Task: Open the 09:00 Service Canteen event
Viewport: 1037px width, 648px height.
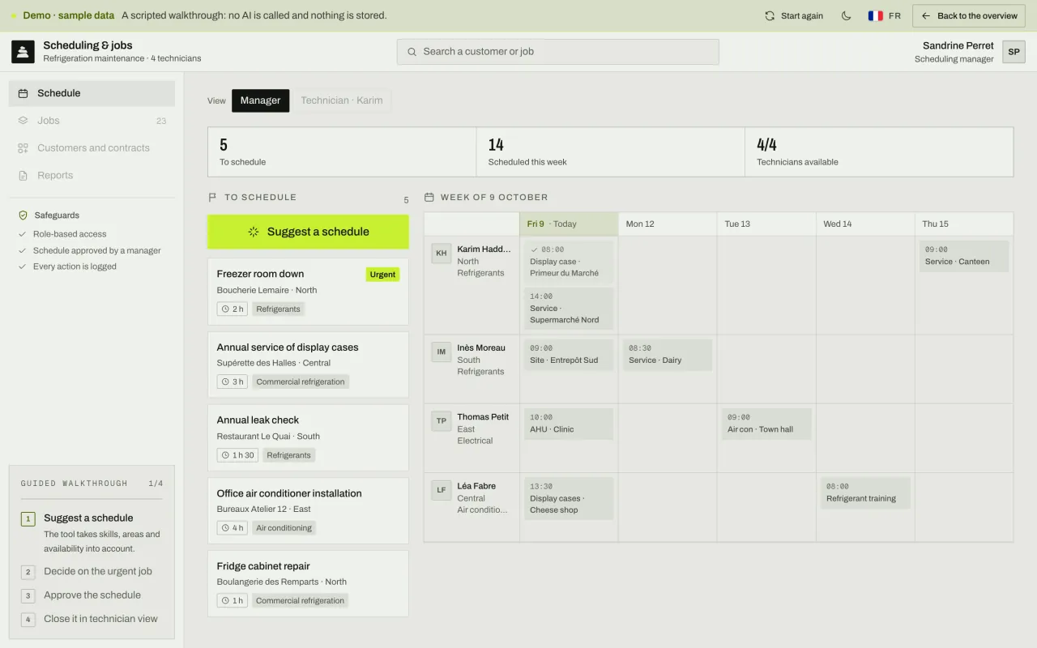Action: [964, 256]
